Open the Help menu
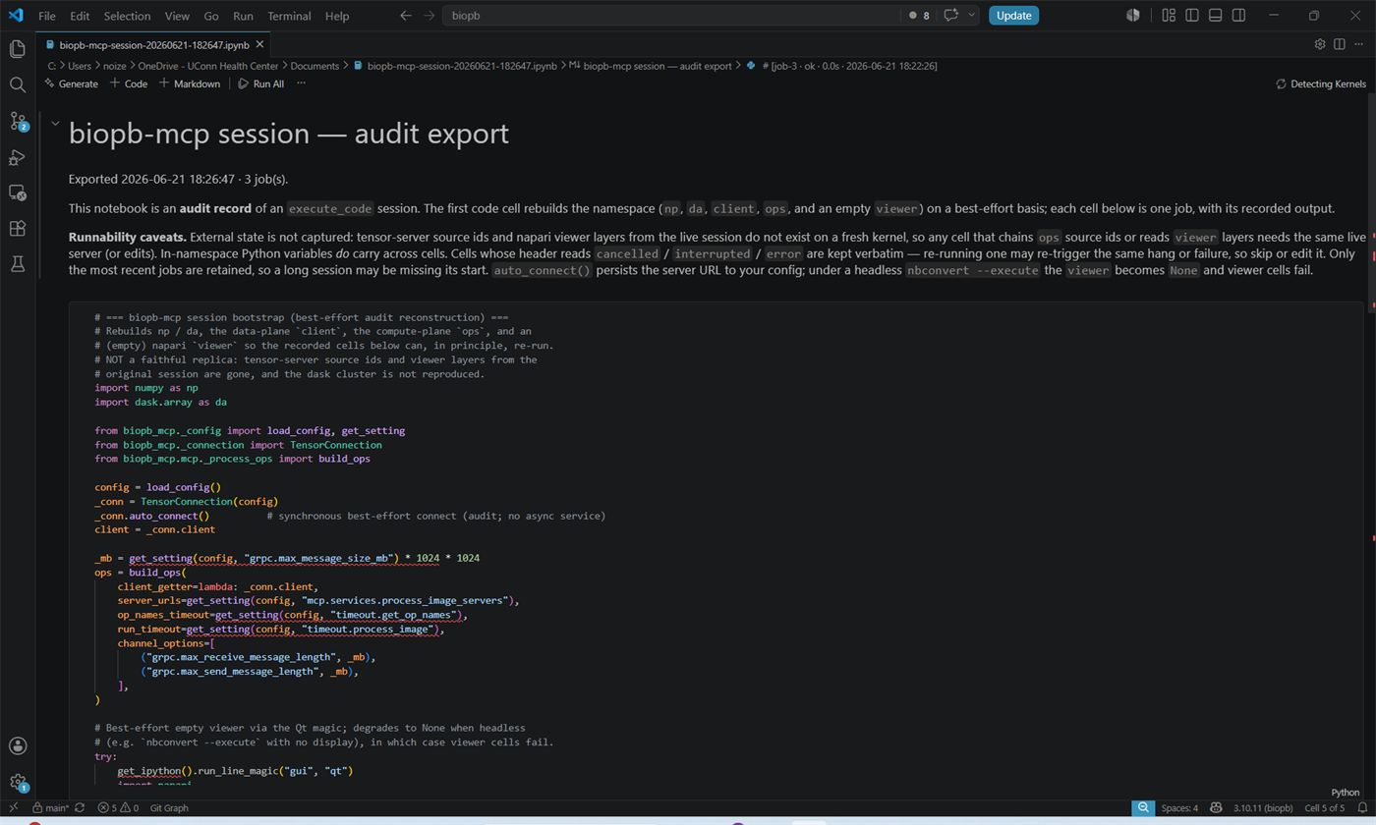 [337, 16]
